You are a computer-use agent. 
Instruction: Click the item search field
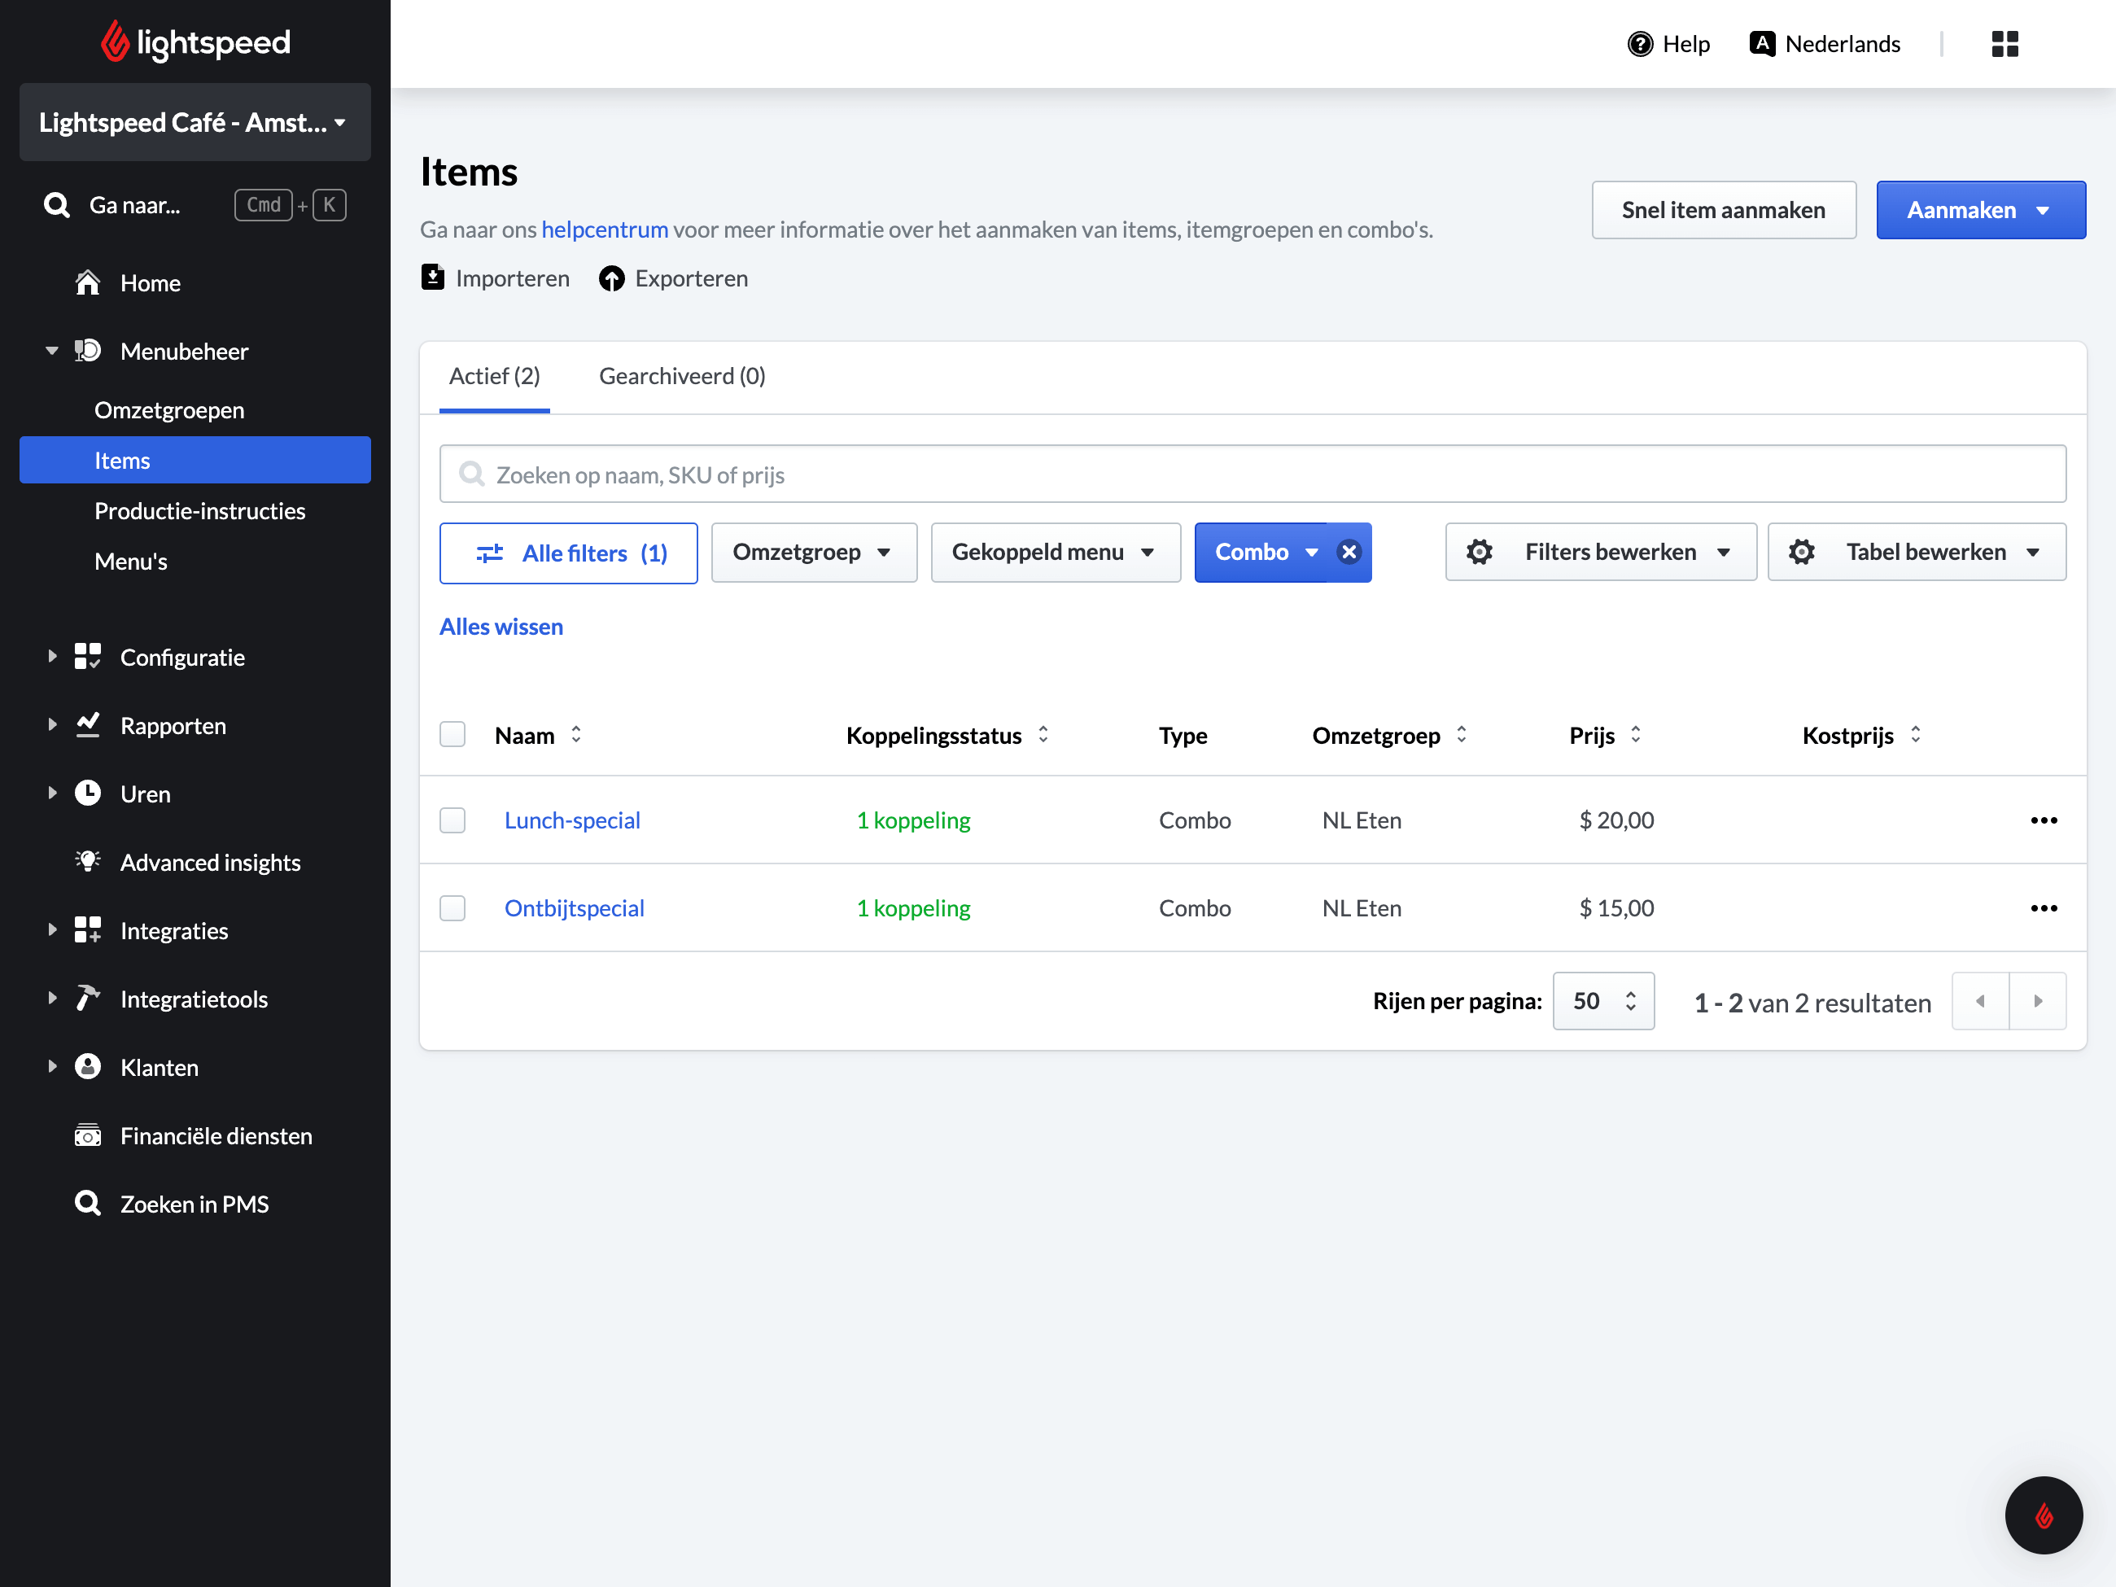click(x=1253, y=474)
